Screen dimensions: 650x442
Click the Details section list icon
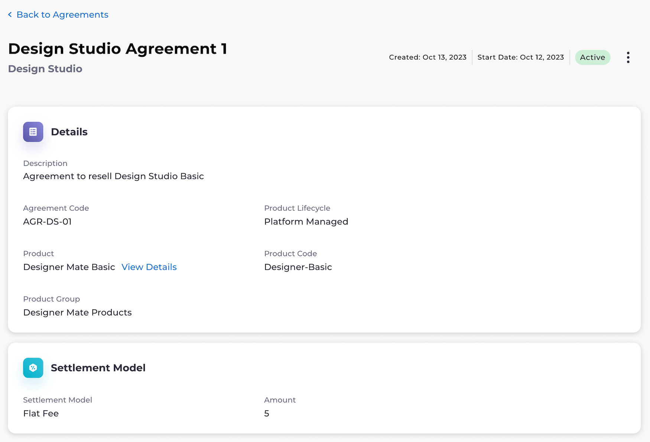pyautogui.click(x=33, y=132)
